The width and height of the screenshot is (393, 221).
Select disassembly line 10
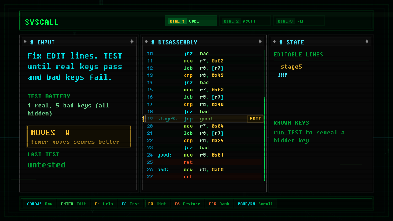(x=204, y=54)
